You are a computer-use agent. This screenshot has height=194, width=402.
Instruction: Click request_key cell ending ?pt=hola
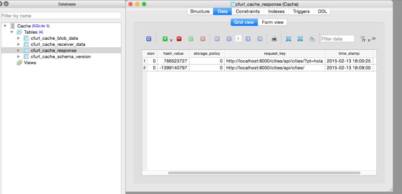[274, 61]
